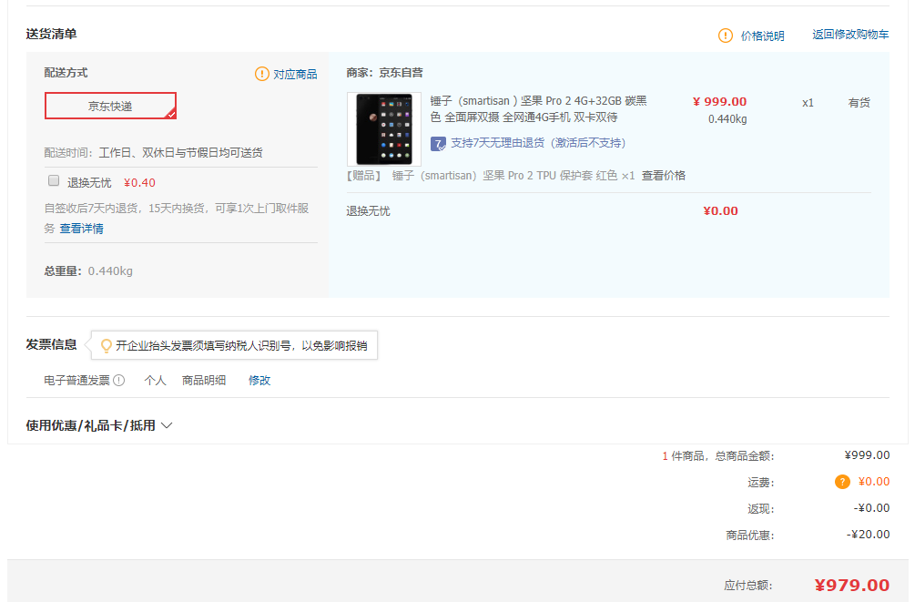Image resolution: width=915 pixels, height=602 pixels.
Task: Click the 商品明细 invoice content text
Action: [x=204, y=381]
